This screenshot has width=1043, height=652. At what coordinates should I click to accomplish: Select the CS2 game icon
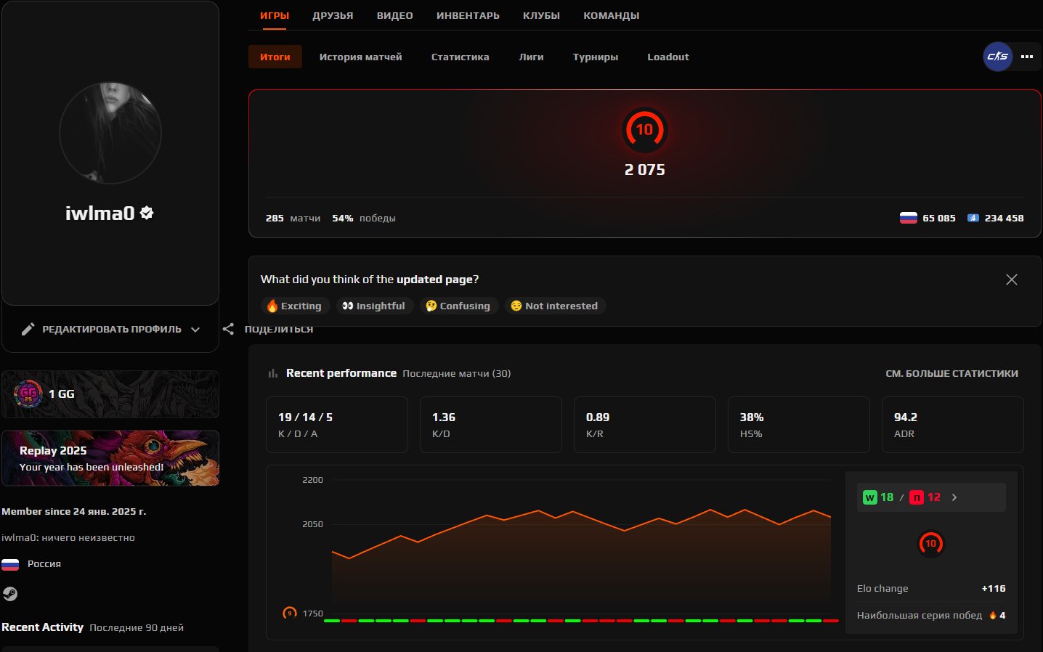[x=997, y=56]
